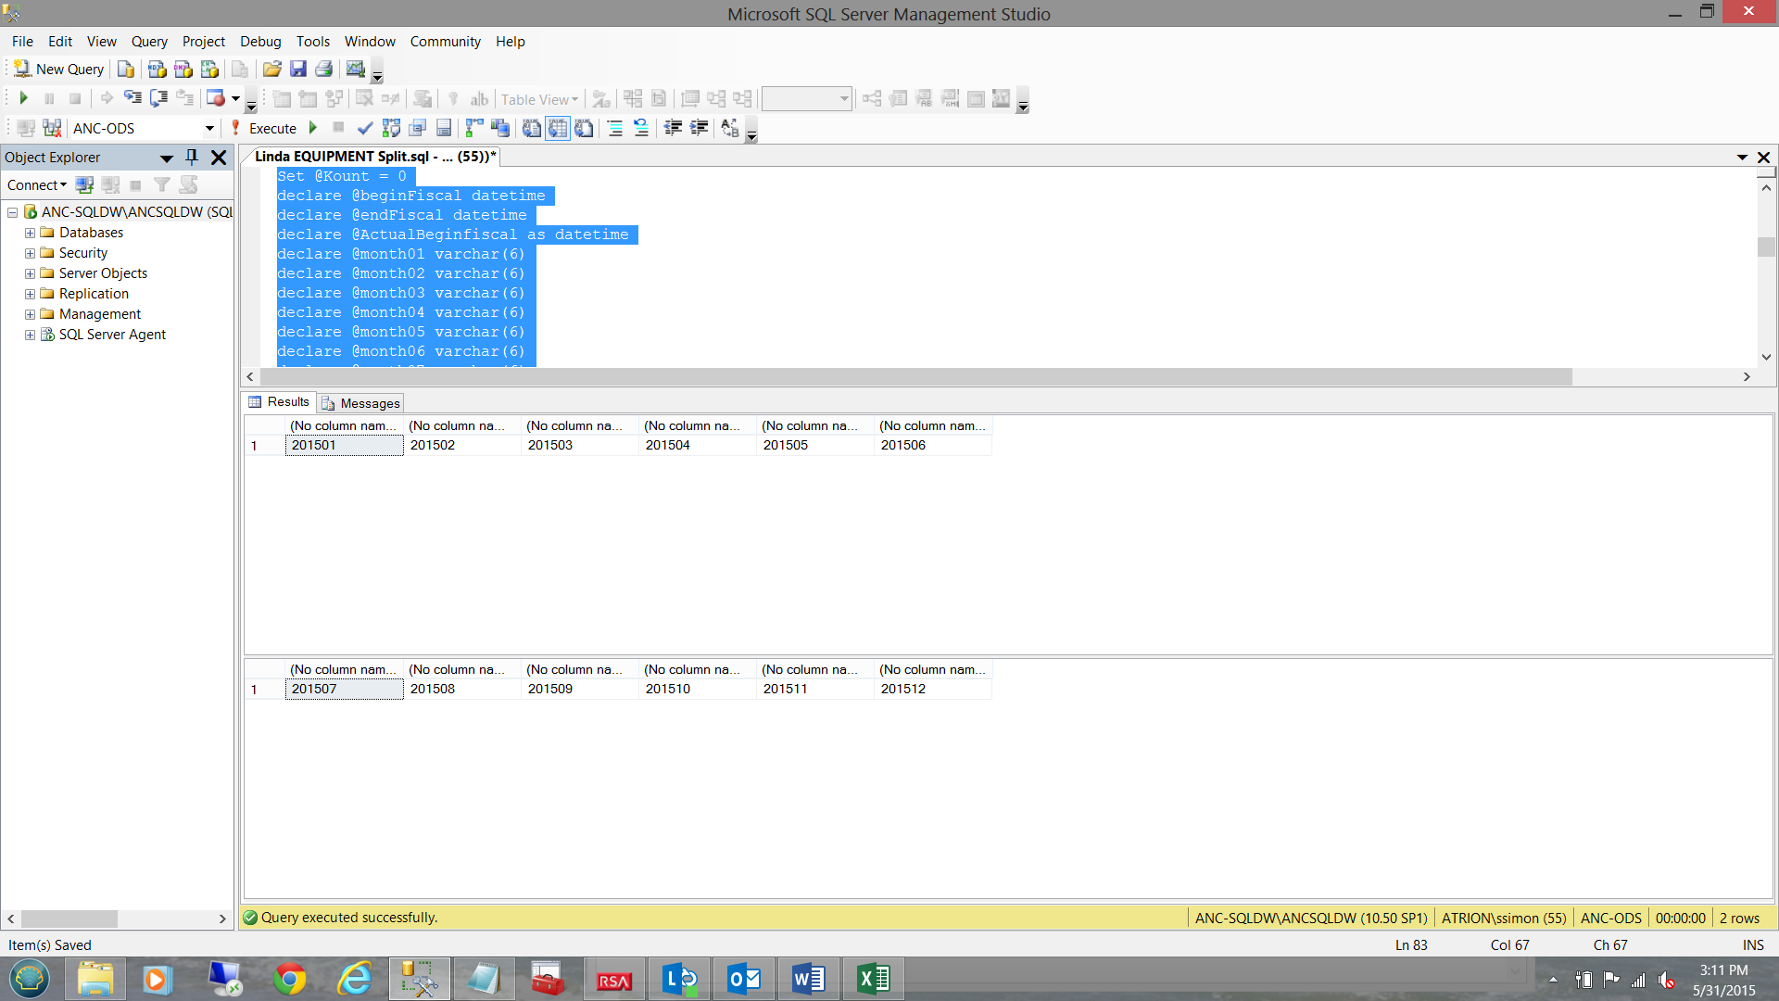Open the Query menu
The height and width of the screenshot is (1001, 1779).
point(149,42)
